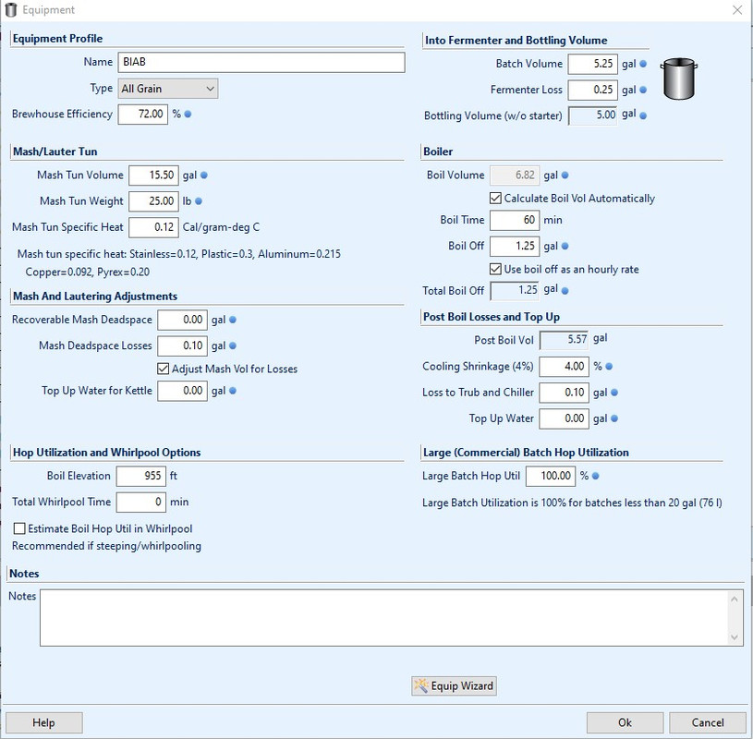Click the Equipment window title icon
The image size is (753, 739).
click(x=10, y=9)
